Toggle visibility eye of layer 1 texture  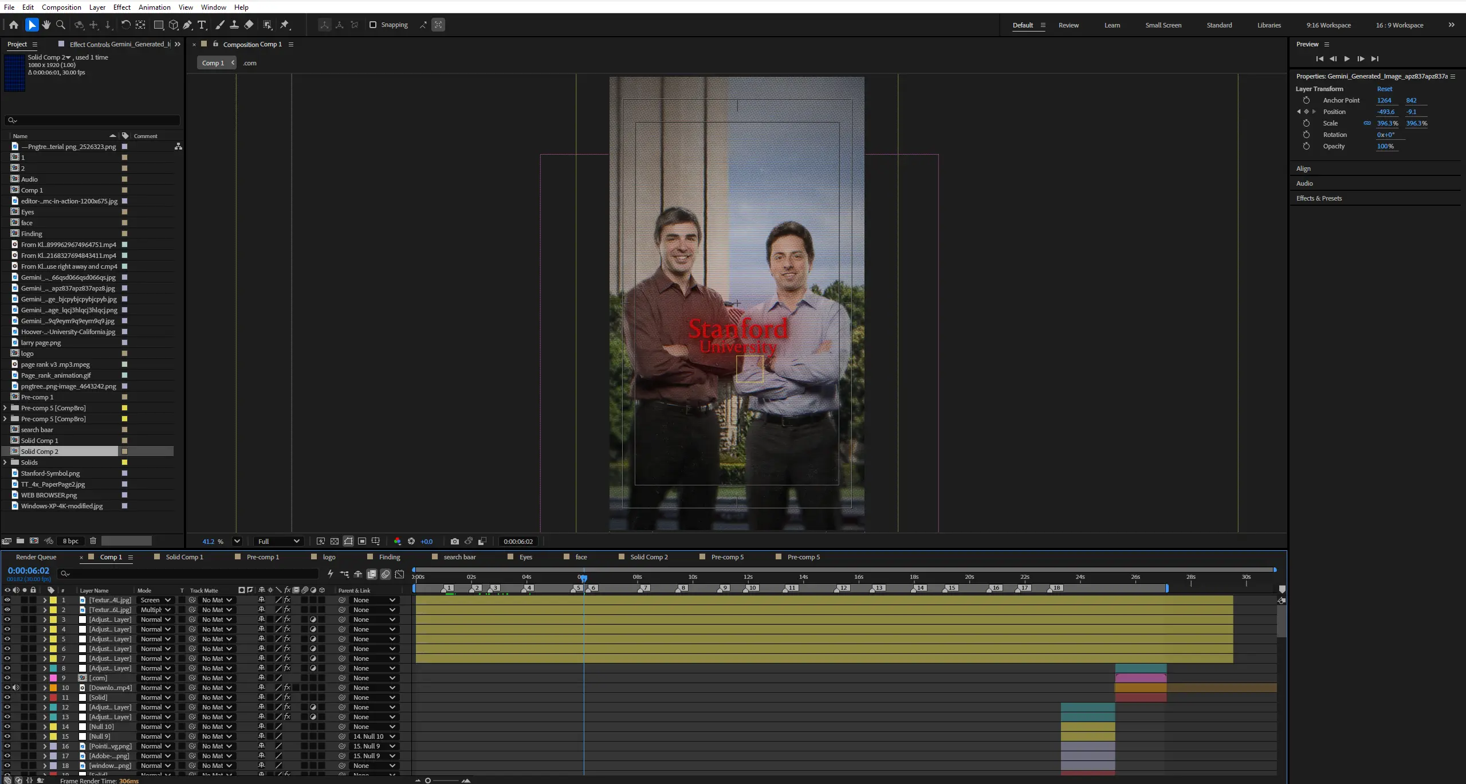(x=7, y=600)
